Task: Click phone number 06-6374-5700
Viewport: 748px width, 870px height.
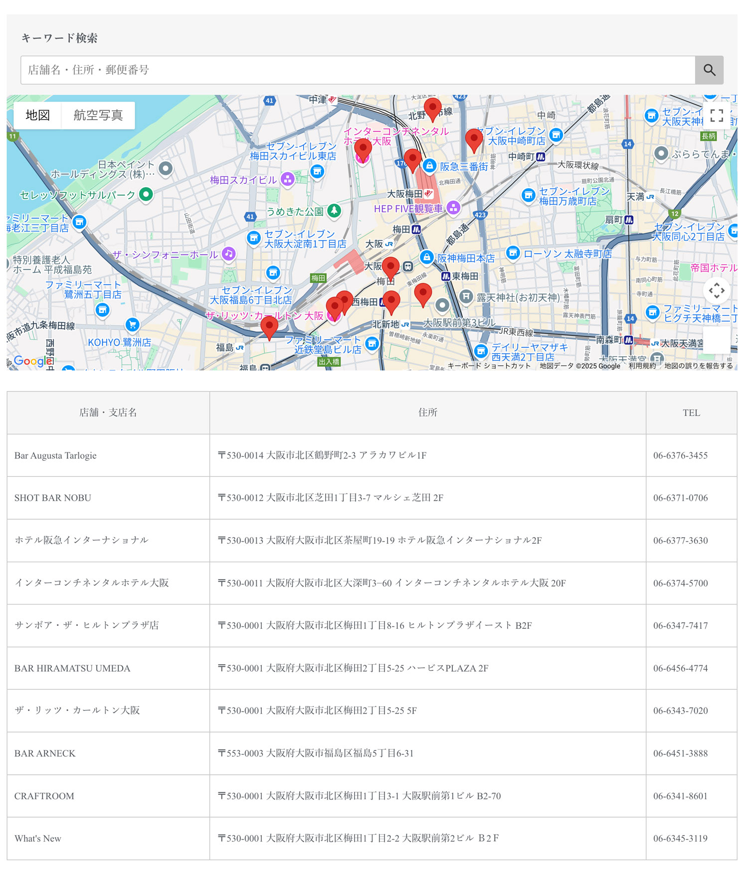Action: (x=681, y=583)
